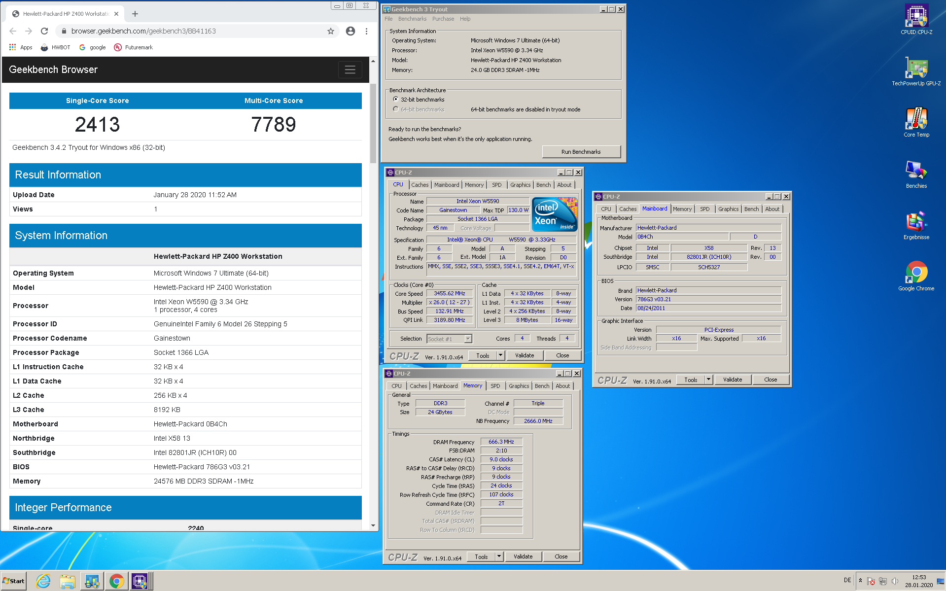Open Tools dropdown arrow in Memory window
The width and height of the screenshot is (946, 591).
[499, 556]
